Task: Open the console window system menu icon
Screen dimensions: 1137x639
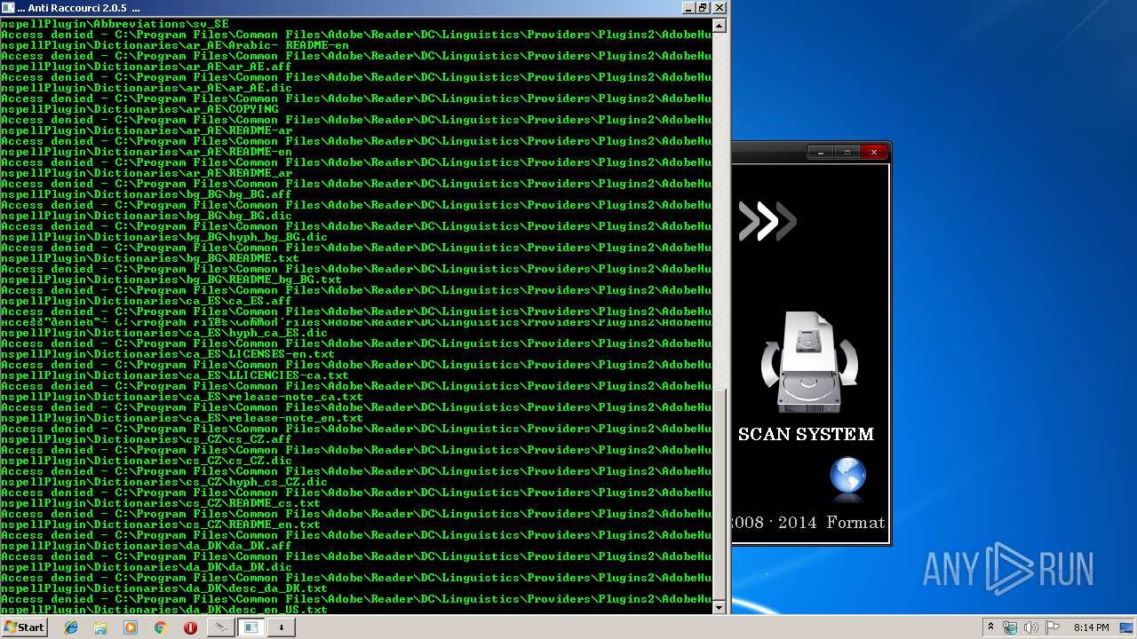Action: click(8, 8)
